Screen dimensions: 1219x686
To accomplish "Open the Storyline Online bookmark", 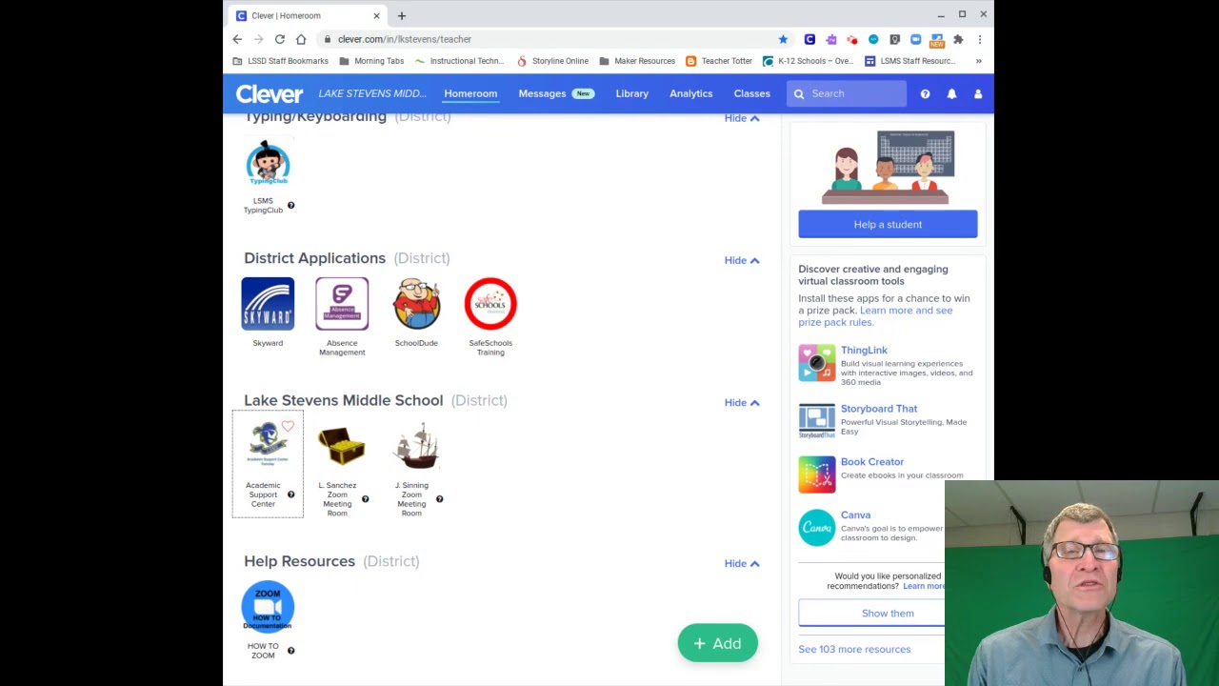I will (x=552, y=61).
